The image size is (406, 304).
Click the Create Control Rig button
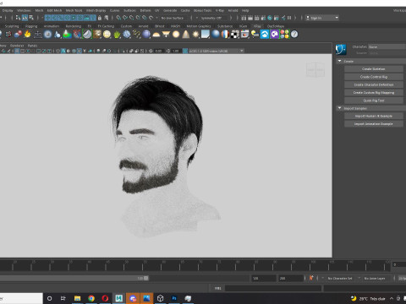pyautogui.click(x=374, y=77)
